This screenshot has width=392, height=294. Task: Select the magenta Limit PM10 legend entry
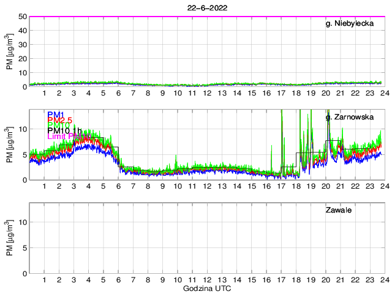point(69,137)
